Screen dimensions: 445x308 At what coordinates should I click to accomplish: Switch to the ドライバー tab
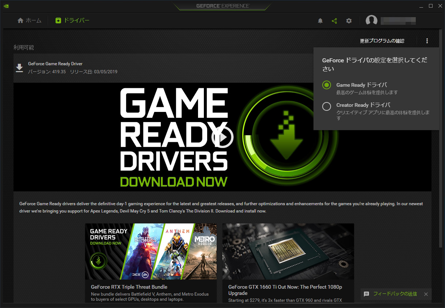[72, 20]
